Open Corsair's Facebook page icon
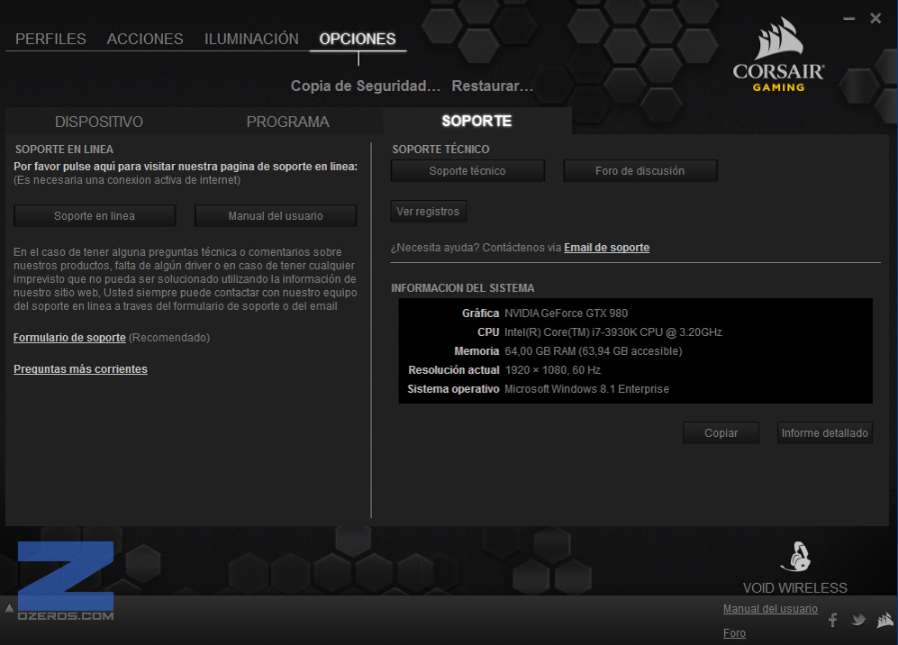 [833, 620]
